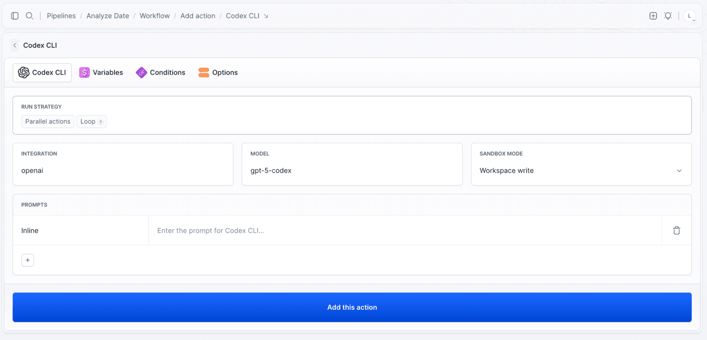Viewport: 707px width, 340px height.
Task: Go to Analyze Date breadcrumb
Action: [x=108, y=16]
